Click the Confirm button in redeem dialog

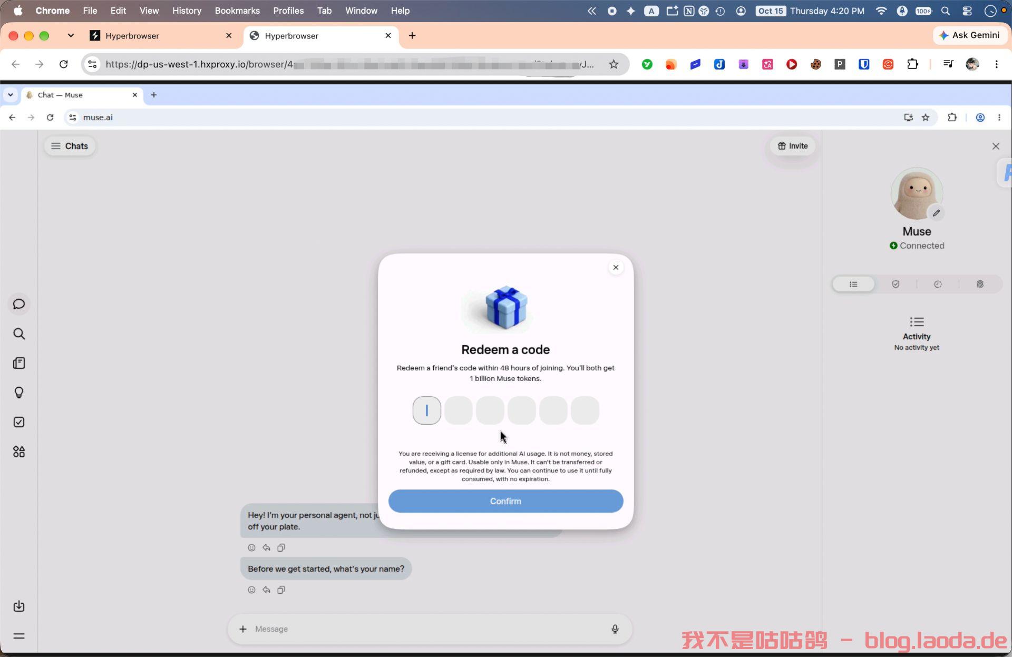coord(505,501)
